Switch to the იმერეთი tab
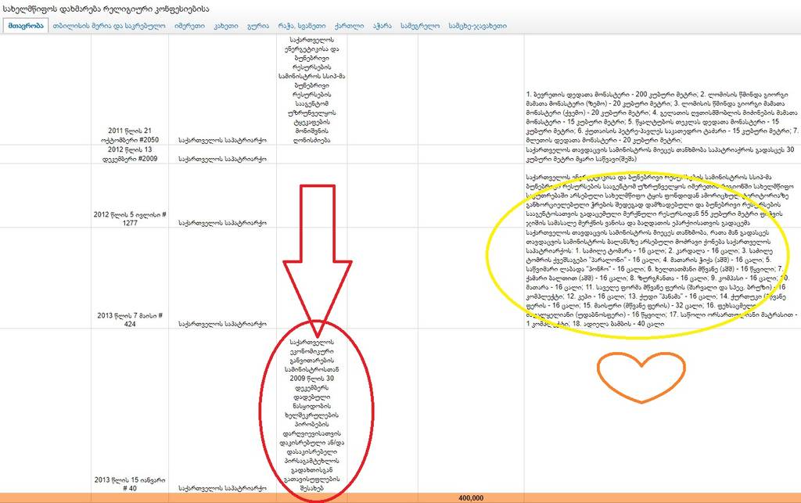 [189, 26]
